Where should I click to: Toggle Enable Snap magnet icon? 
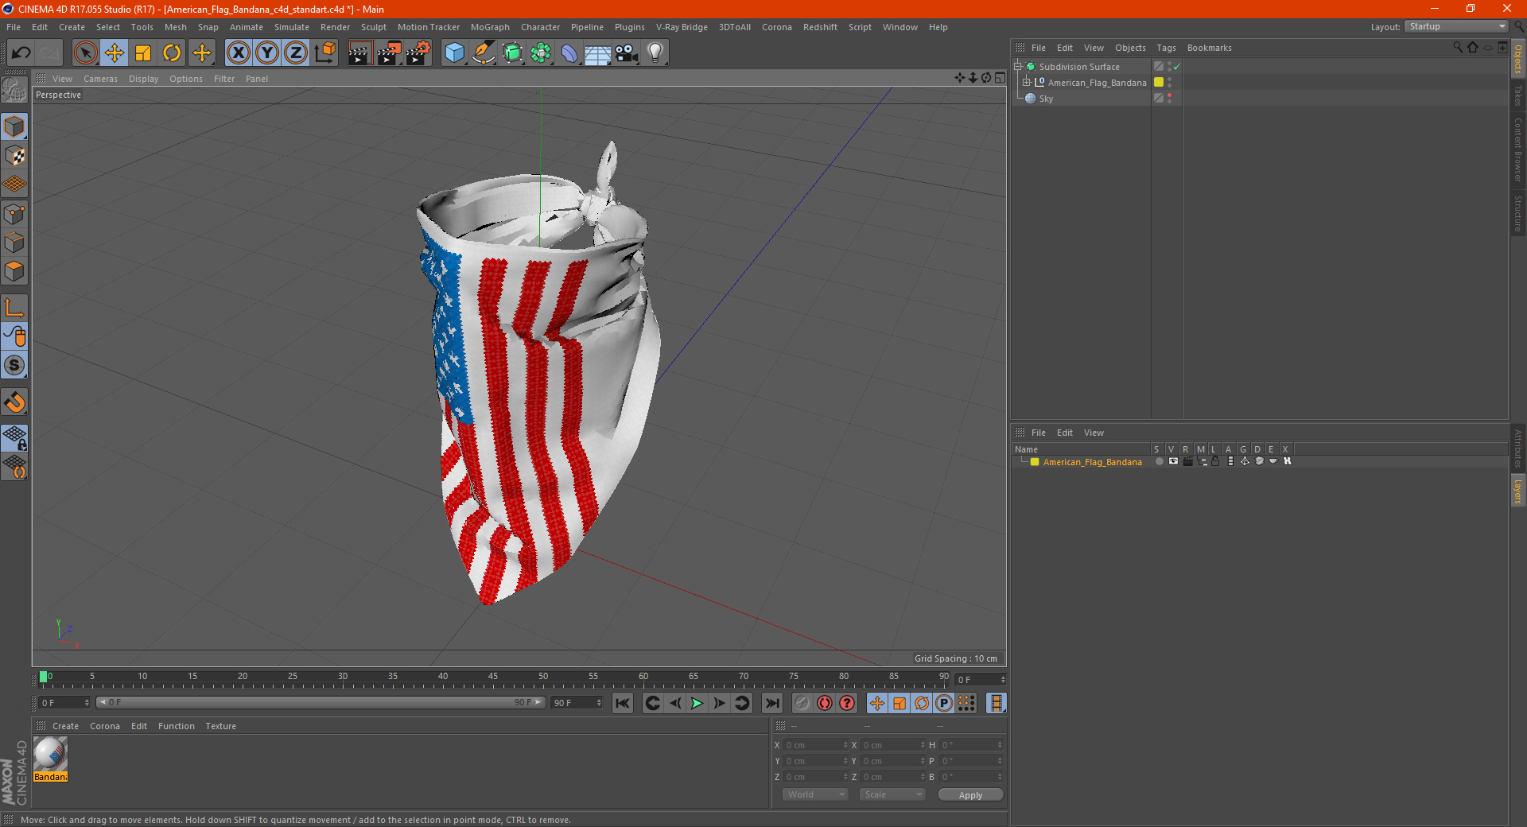pos(14,402)
